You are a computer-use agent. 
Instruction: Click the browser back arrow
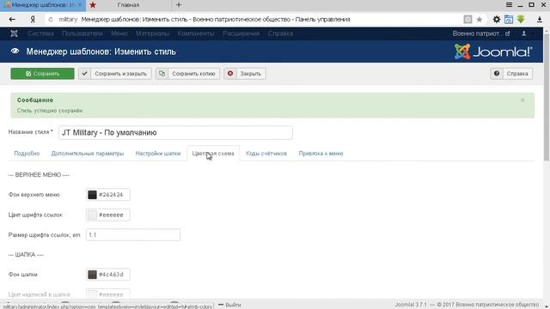12,19
